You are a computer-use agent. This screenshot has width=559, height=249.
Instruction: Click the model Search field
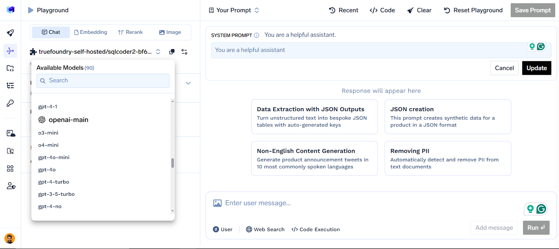point(103,81)
